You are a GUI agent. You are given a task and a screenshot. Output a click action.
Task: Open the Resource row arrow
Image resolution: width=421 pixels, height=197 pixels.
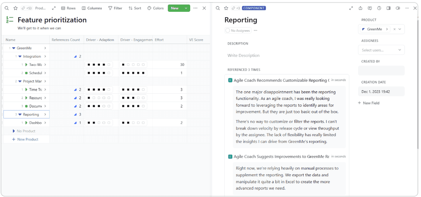(x=45, y=98)
